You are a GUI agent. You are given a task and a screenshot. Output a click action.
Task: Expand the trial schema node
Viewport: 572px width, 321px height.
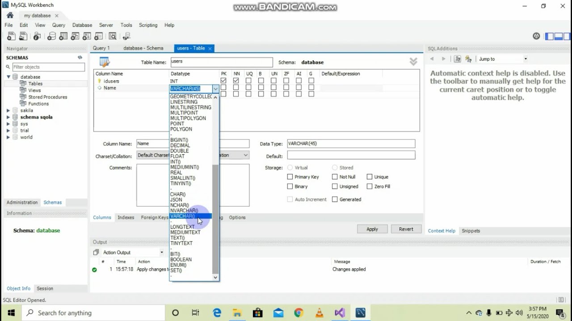8,130
